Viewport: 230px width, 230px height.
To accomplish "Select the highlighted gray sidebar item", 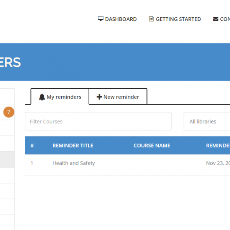I will click(x=7, y=159).
